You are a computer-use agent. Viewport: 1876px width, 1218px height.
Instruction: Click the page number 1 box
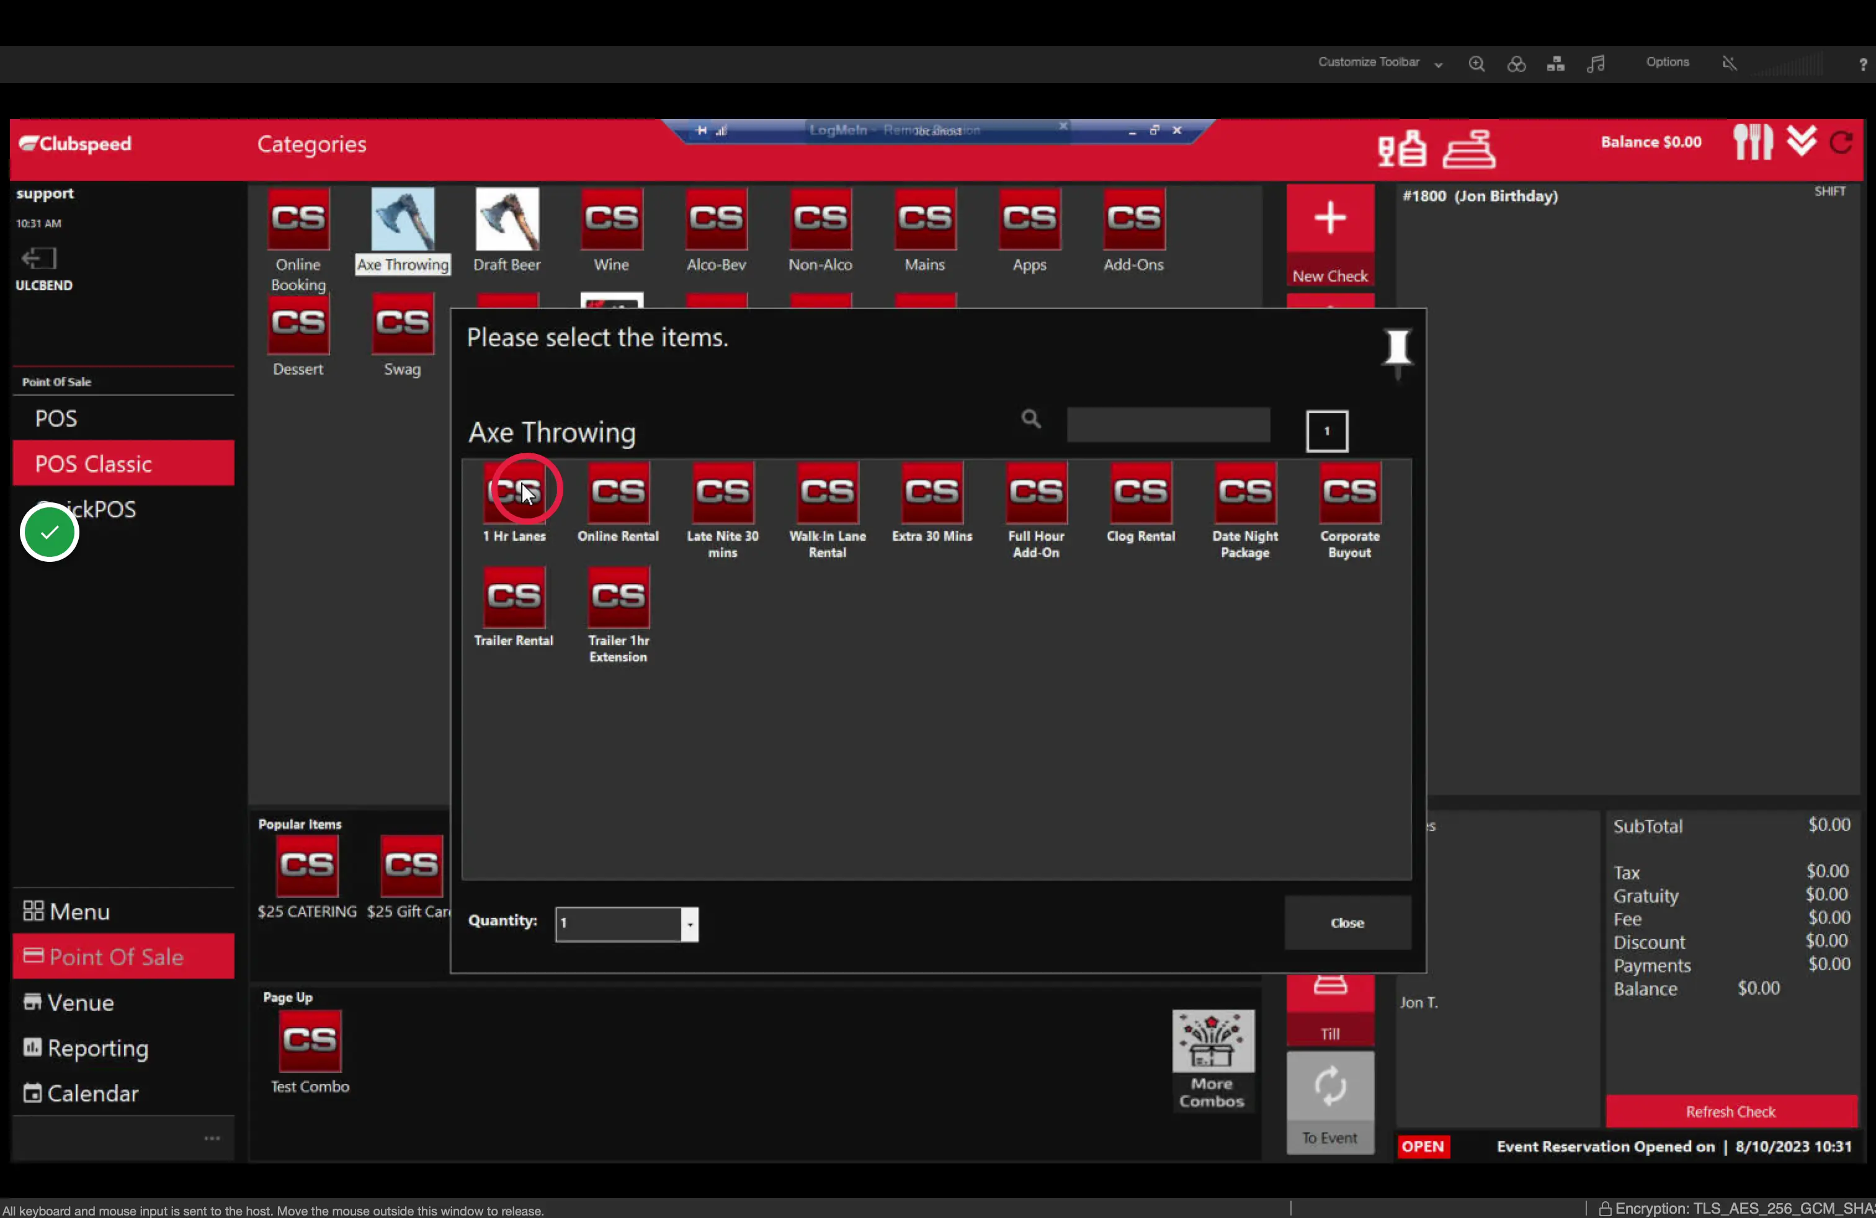pos(1326,431)
